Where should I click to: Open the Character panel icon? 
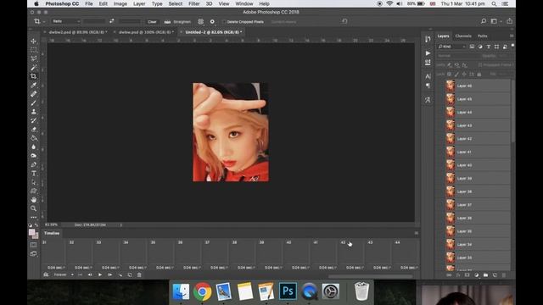(428, 76)
